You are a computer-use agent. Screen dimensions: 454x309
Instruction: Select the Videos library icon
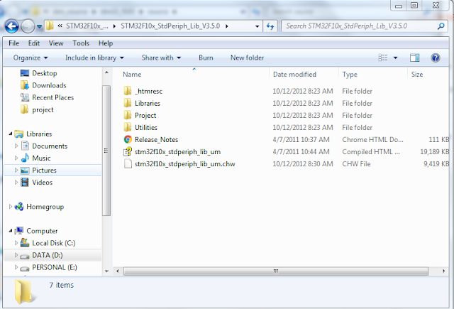coord(25,183)
